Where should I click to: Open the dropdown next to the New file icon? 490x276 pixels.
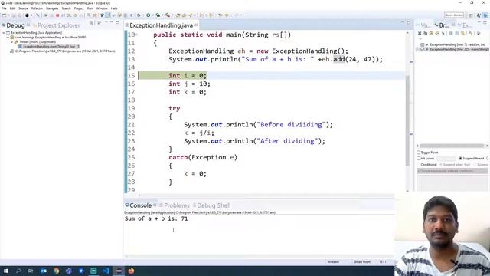[x=8, y=15]
